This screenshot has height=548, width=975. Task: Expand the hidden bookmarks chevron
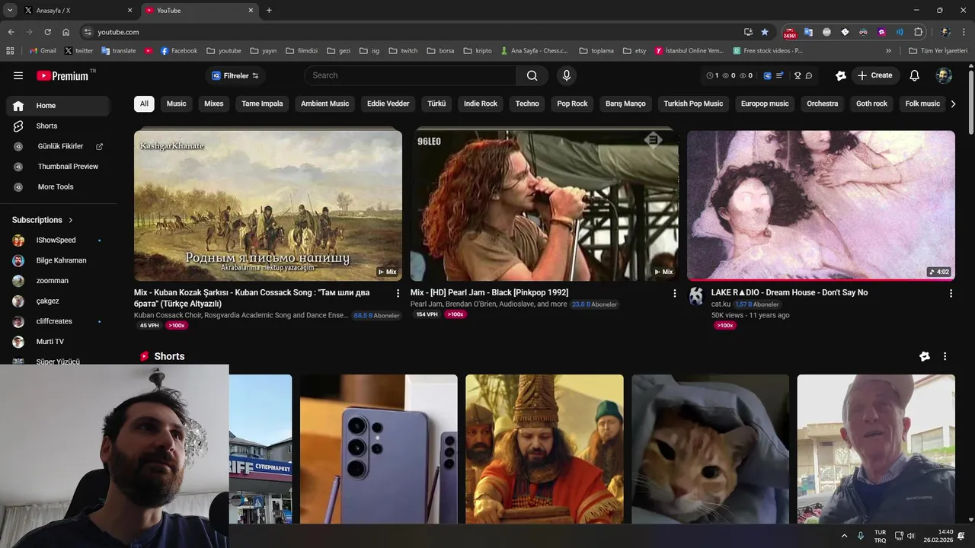(x=888, y=51)
